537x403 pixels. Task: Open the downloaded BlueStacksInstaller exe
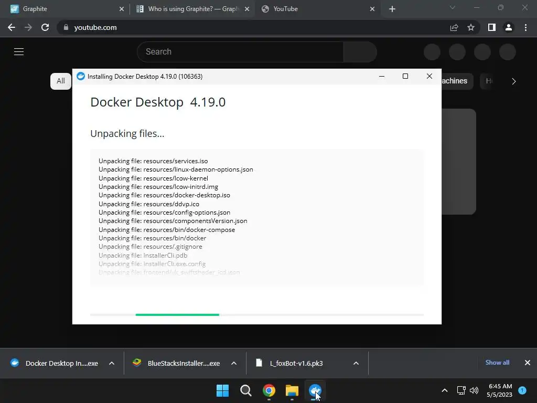(176, 363)
